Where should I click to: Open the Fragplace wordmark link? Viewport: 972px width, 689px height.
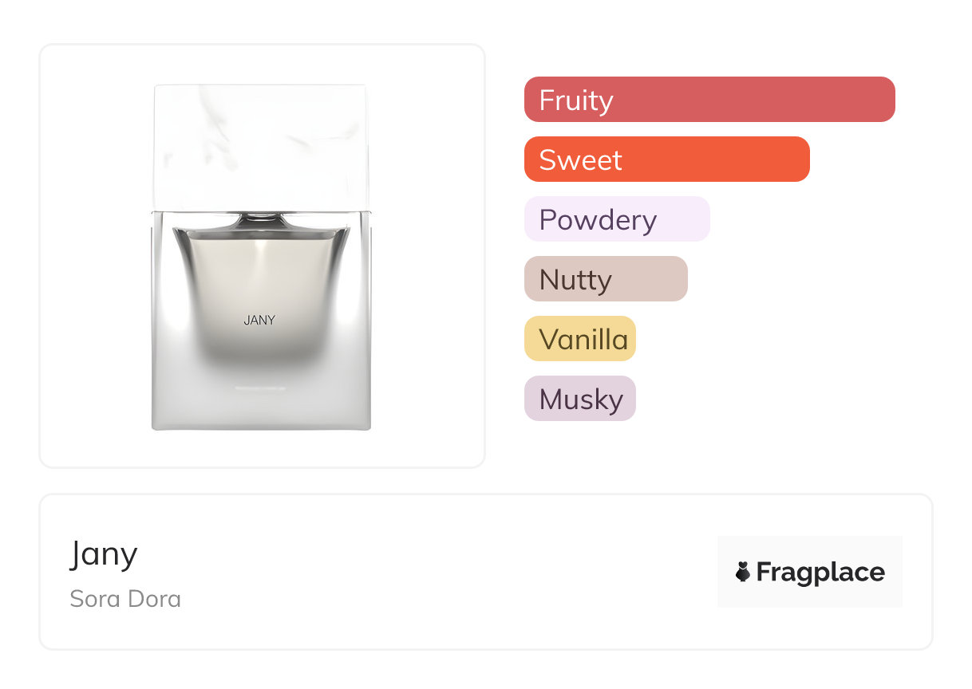pos(820,572)
